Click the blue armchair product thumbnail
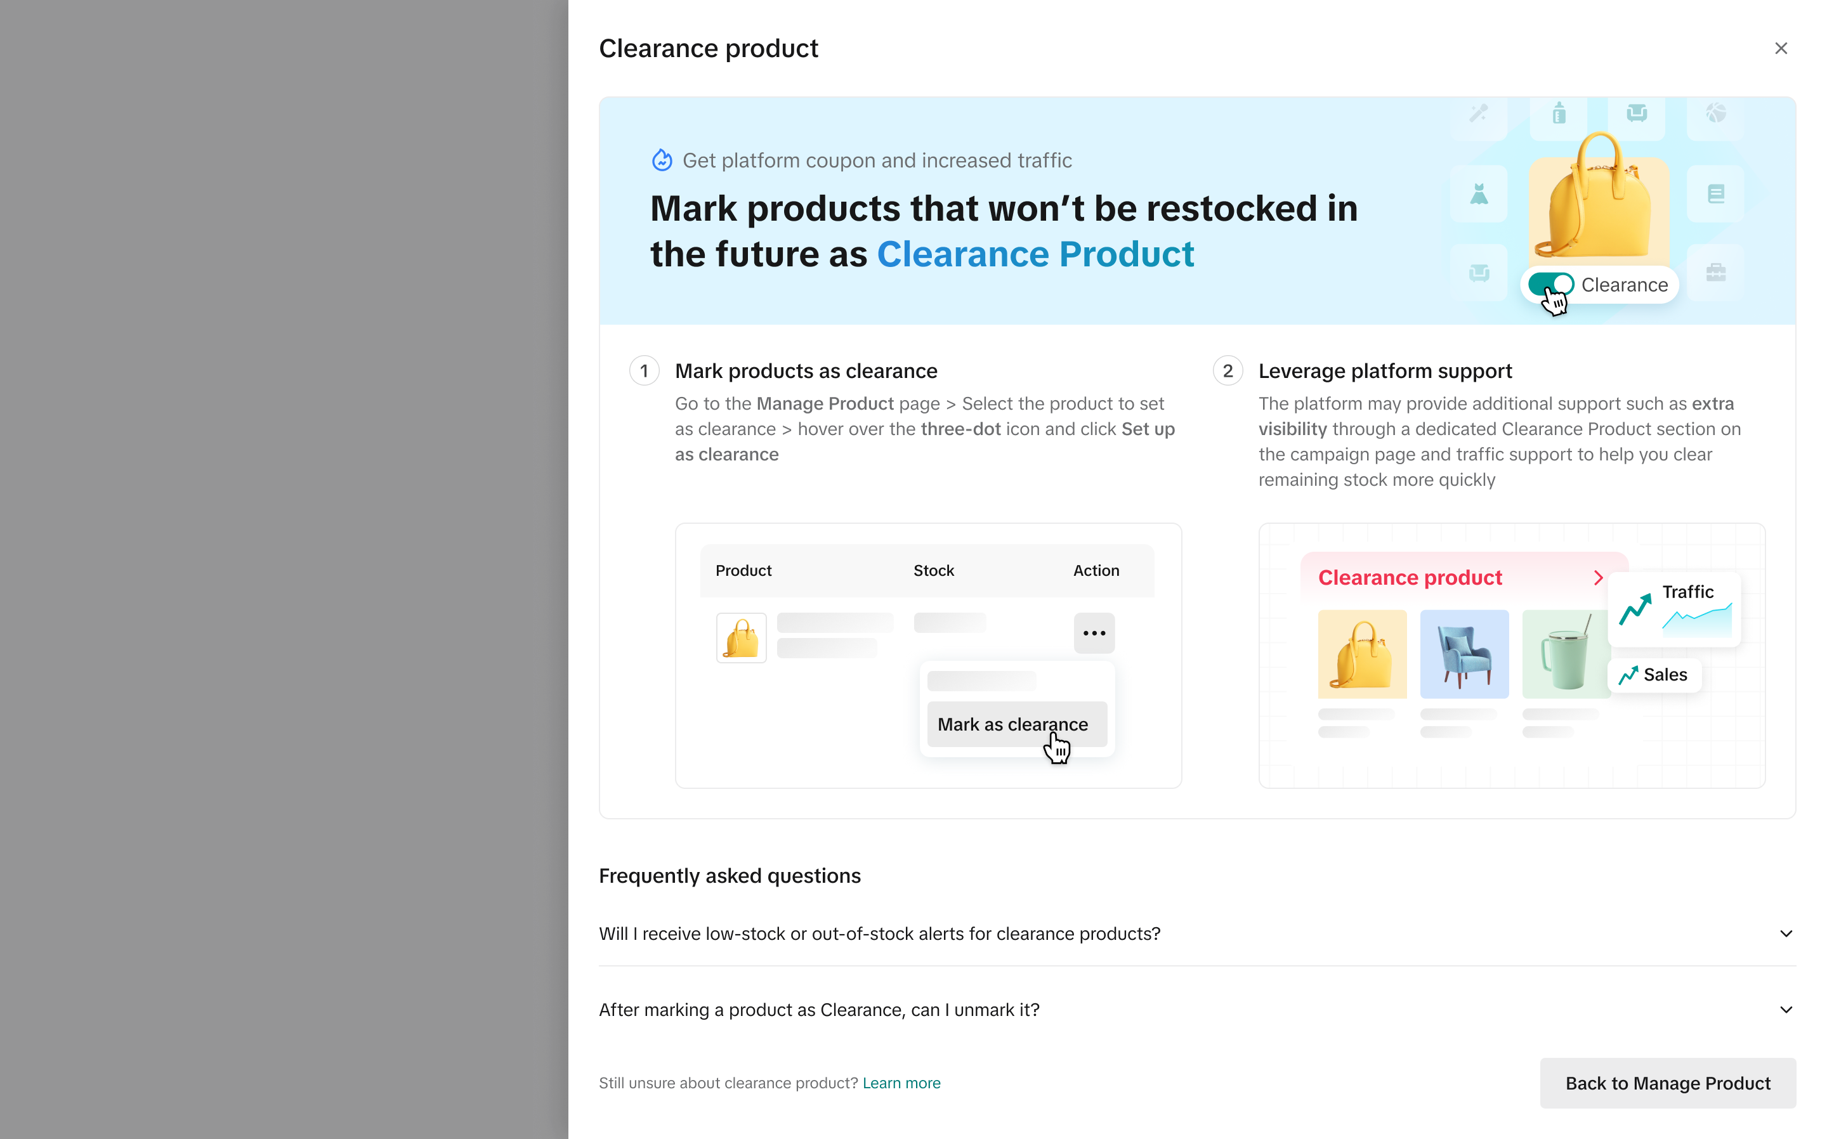1827x1139 pixels. click(1464, 654)
